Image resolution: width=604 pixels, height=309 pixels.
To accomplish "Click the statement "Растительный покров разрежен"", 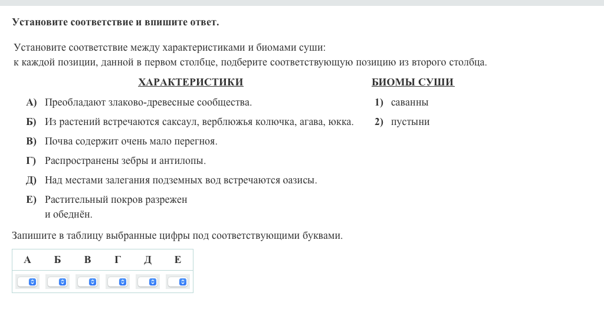I will click(116, 200).
